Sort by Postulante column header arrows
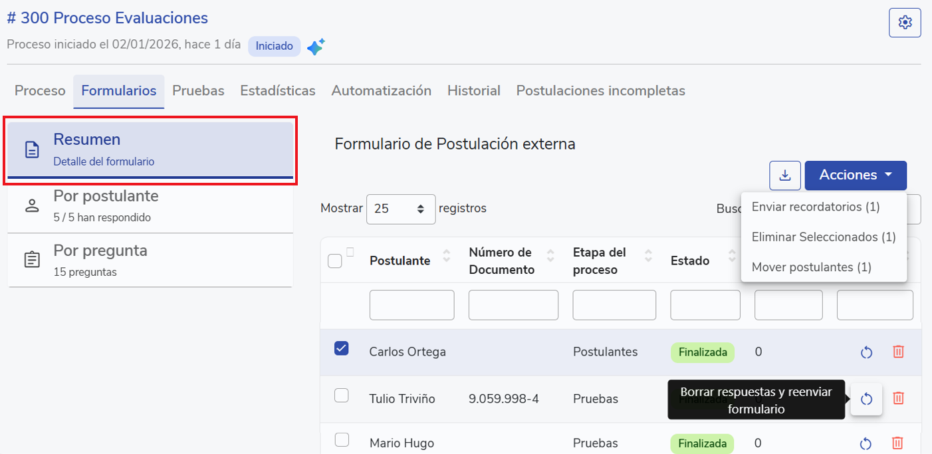 [x=446, y=256]
